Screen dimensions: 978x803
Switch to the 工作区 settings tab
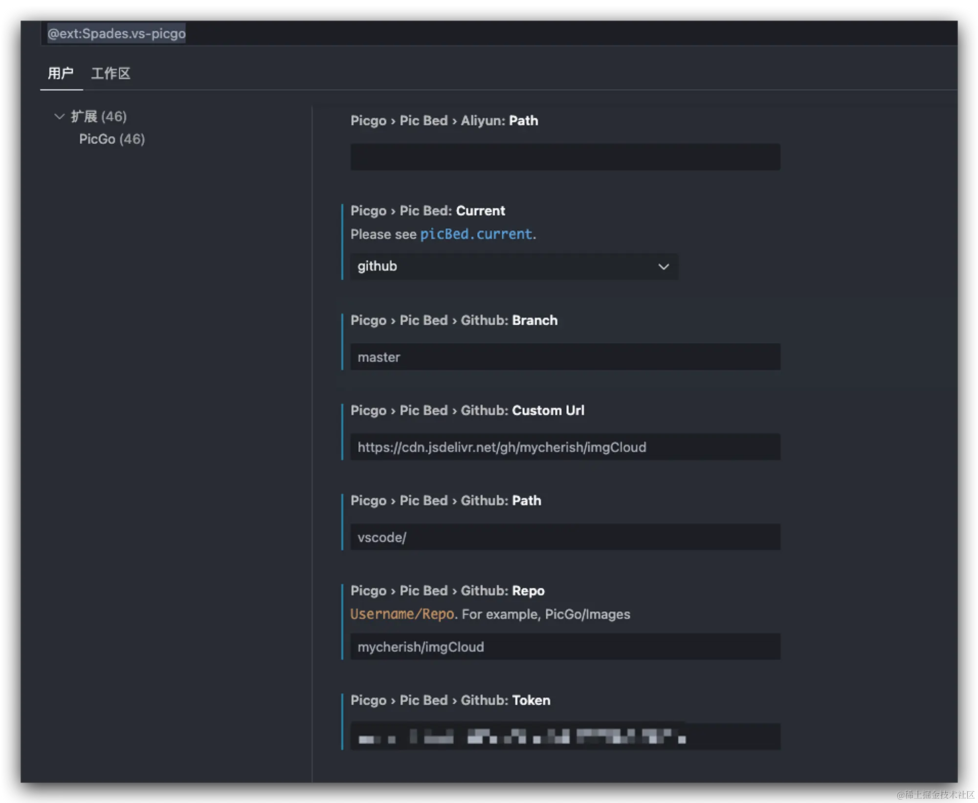coord(111,73)
